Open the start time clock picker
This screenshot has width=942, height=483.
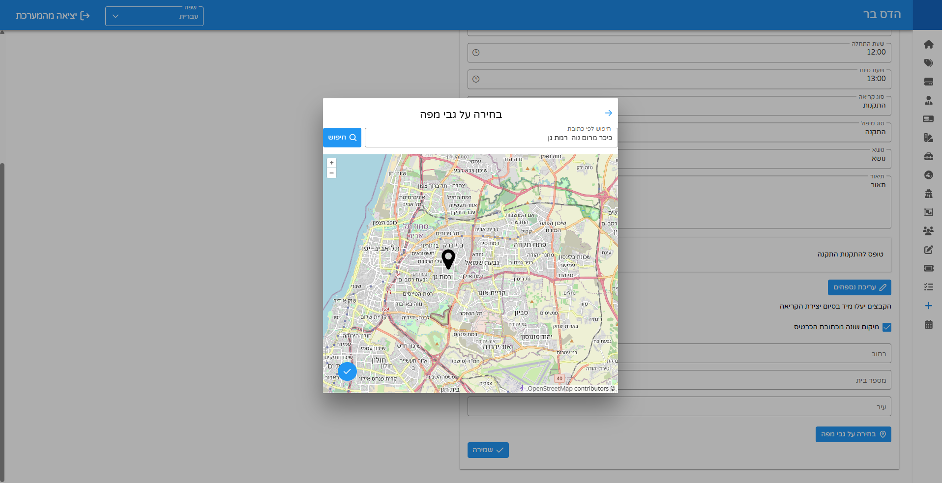pyautogui.click(x=476, y=53)
